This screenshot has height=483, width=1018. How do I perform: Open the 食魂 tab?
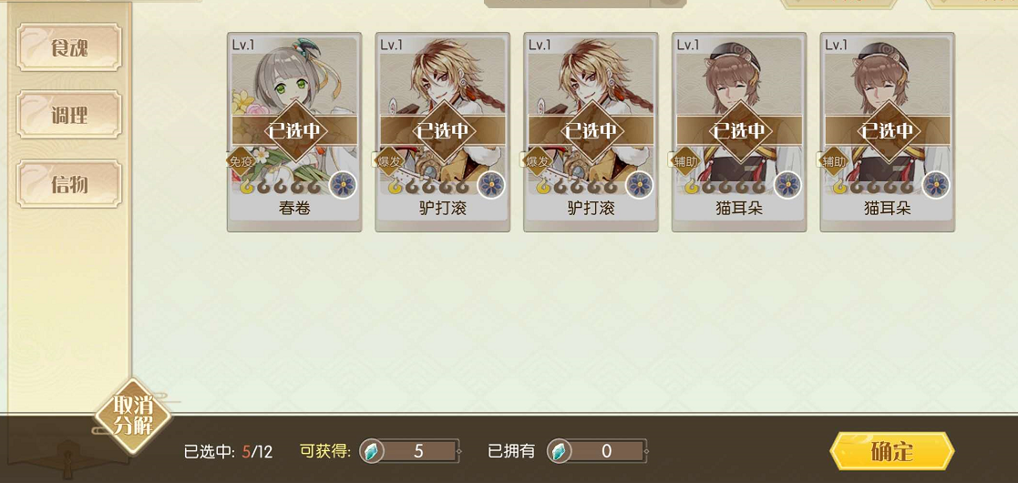click(69, 47)
